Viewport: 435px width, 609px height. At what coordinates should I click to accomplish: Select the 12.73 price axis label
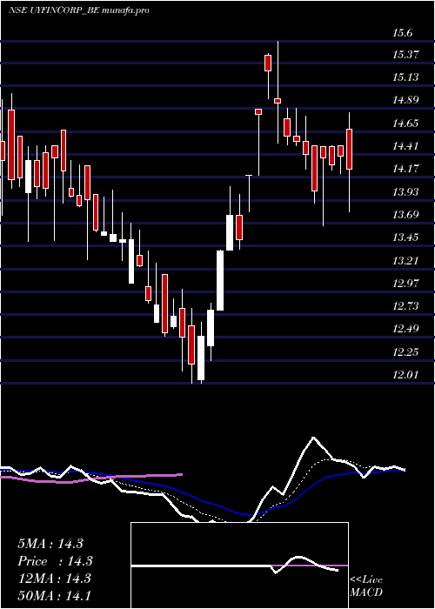pos(405,306)
